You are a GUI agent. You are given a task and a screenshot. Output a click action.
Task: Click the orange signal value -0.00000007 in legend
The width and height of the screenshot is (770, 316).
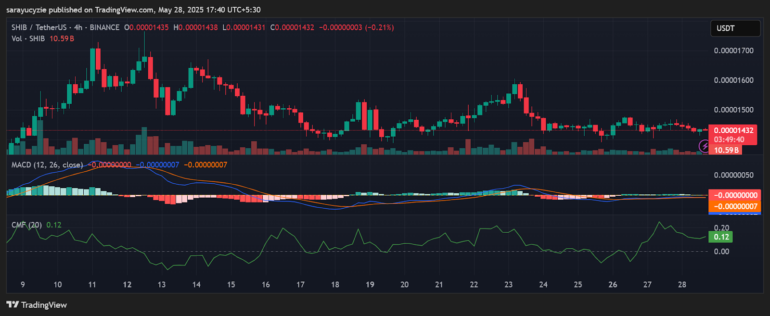point(205,165)
